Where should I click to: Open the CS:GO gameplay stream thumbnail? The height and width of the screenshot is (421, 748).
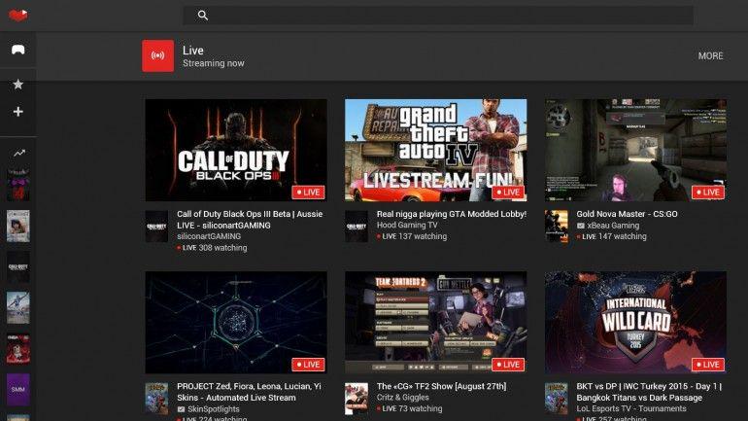pos(635,150)
